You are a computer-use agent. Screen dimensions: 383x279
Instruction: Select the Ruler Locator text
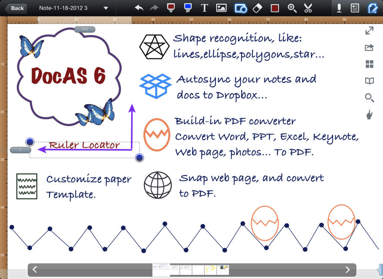[84, 145]
